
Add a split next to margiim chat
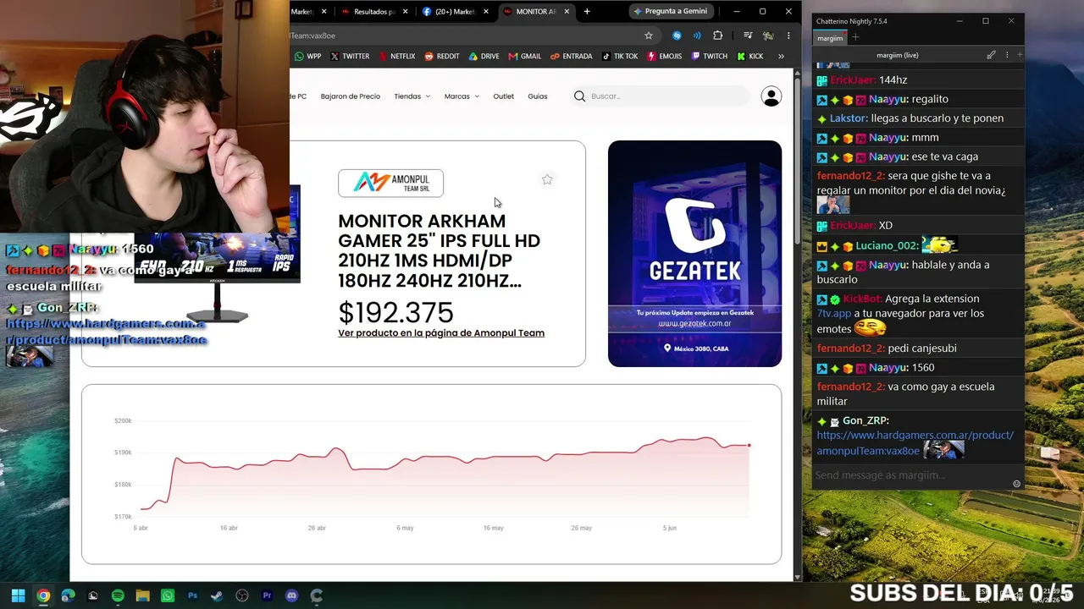click(1020, 55)
